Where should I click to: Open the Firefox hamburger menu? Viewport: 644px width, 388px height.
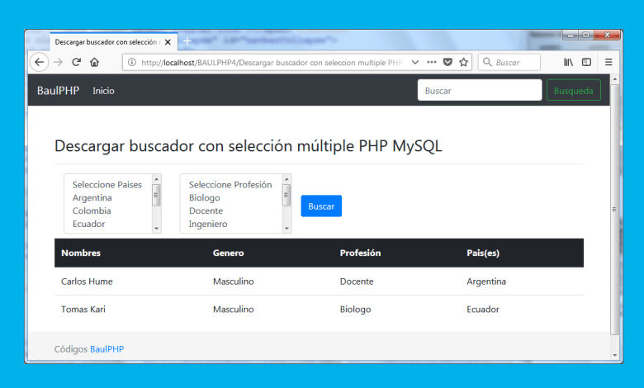click(x=608, y=62)
